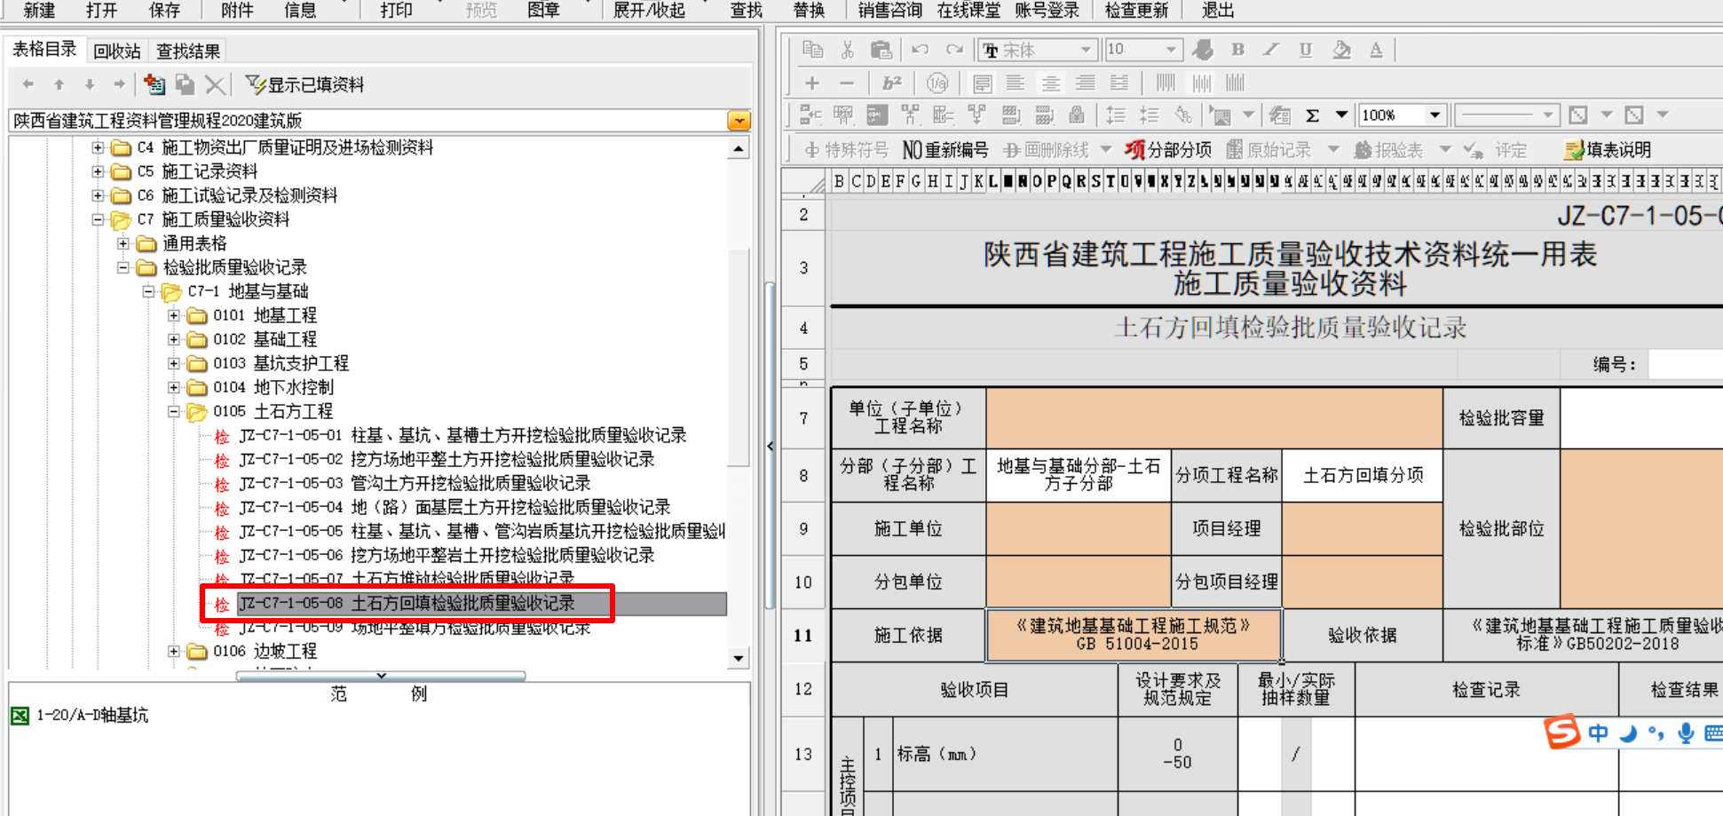Viewport: 1723px width, 816px height.
Task: Toggle bold formatting
Action: 1237,50
